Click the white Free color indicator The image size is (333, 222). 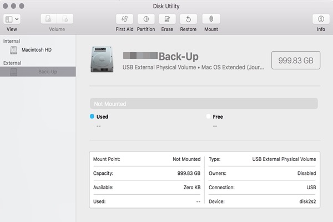[x=209, y=117]
